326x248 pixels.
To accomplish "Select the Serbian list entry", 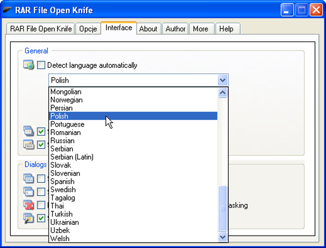I will (x=133, y=149).
